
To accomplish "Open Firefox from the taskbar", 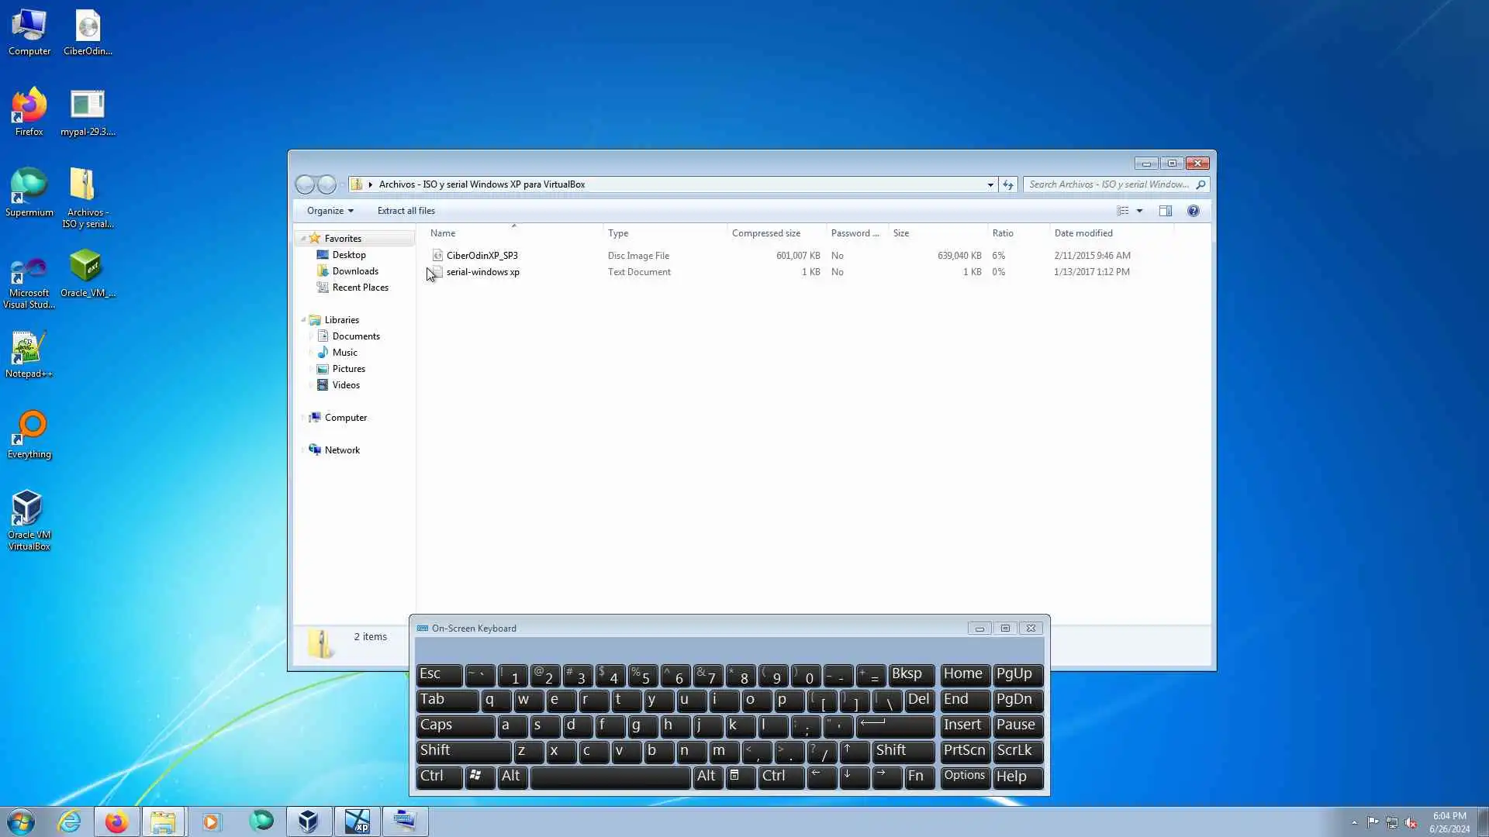I will pyautogui.click(x=116, y=821).
